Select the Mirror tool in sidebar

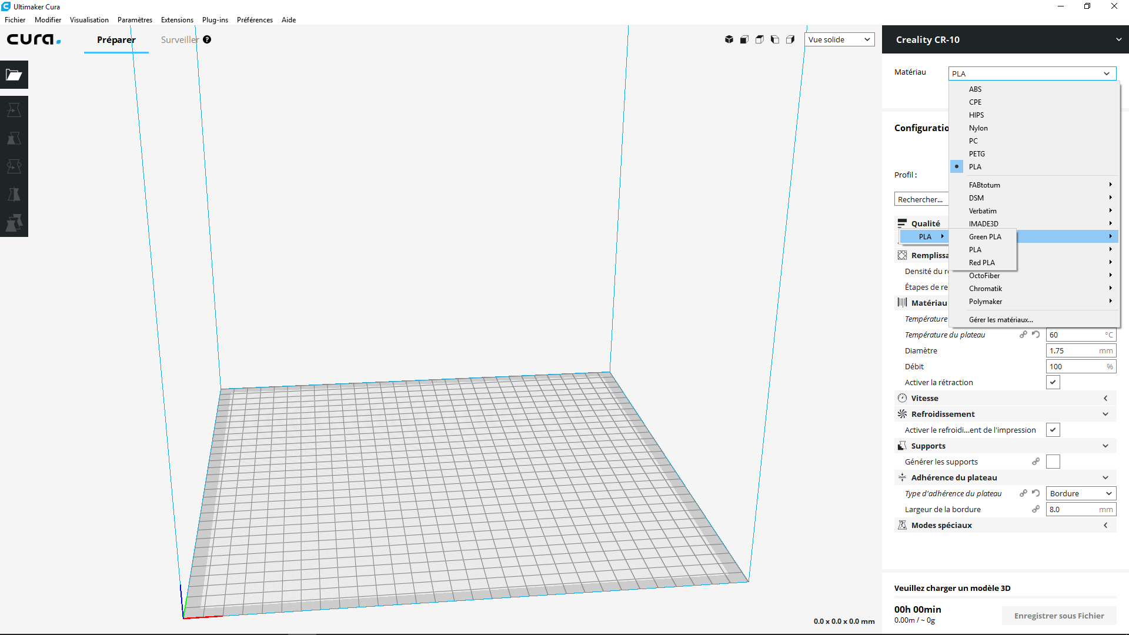[x=14, y=195]
